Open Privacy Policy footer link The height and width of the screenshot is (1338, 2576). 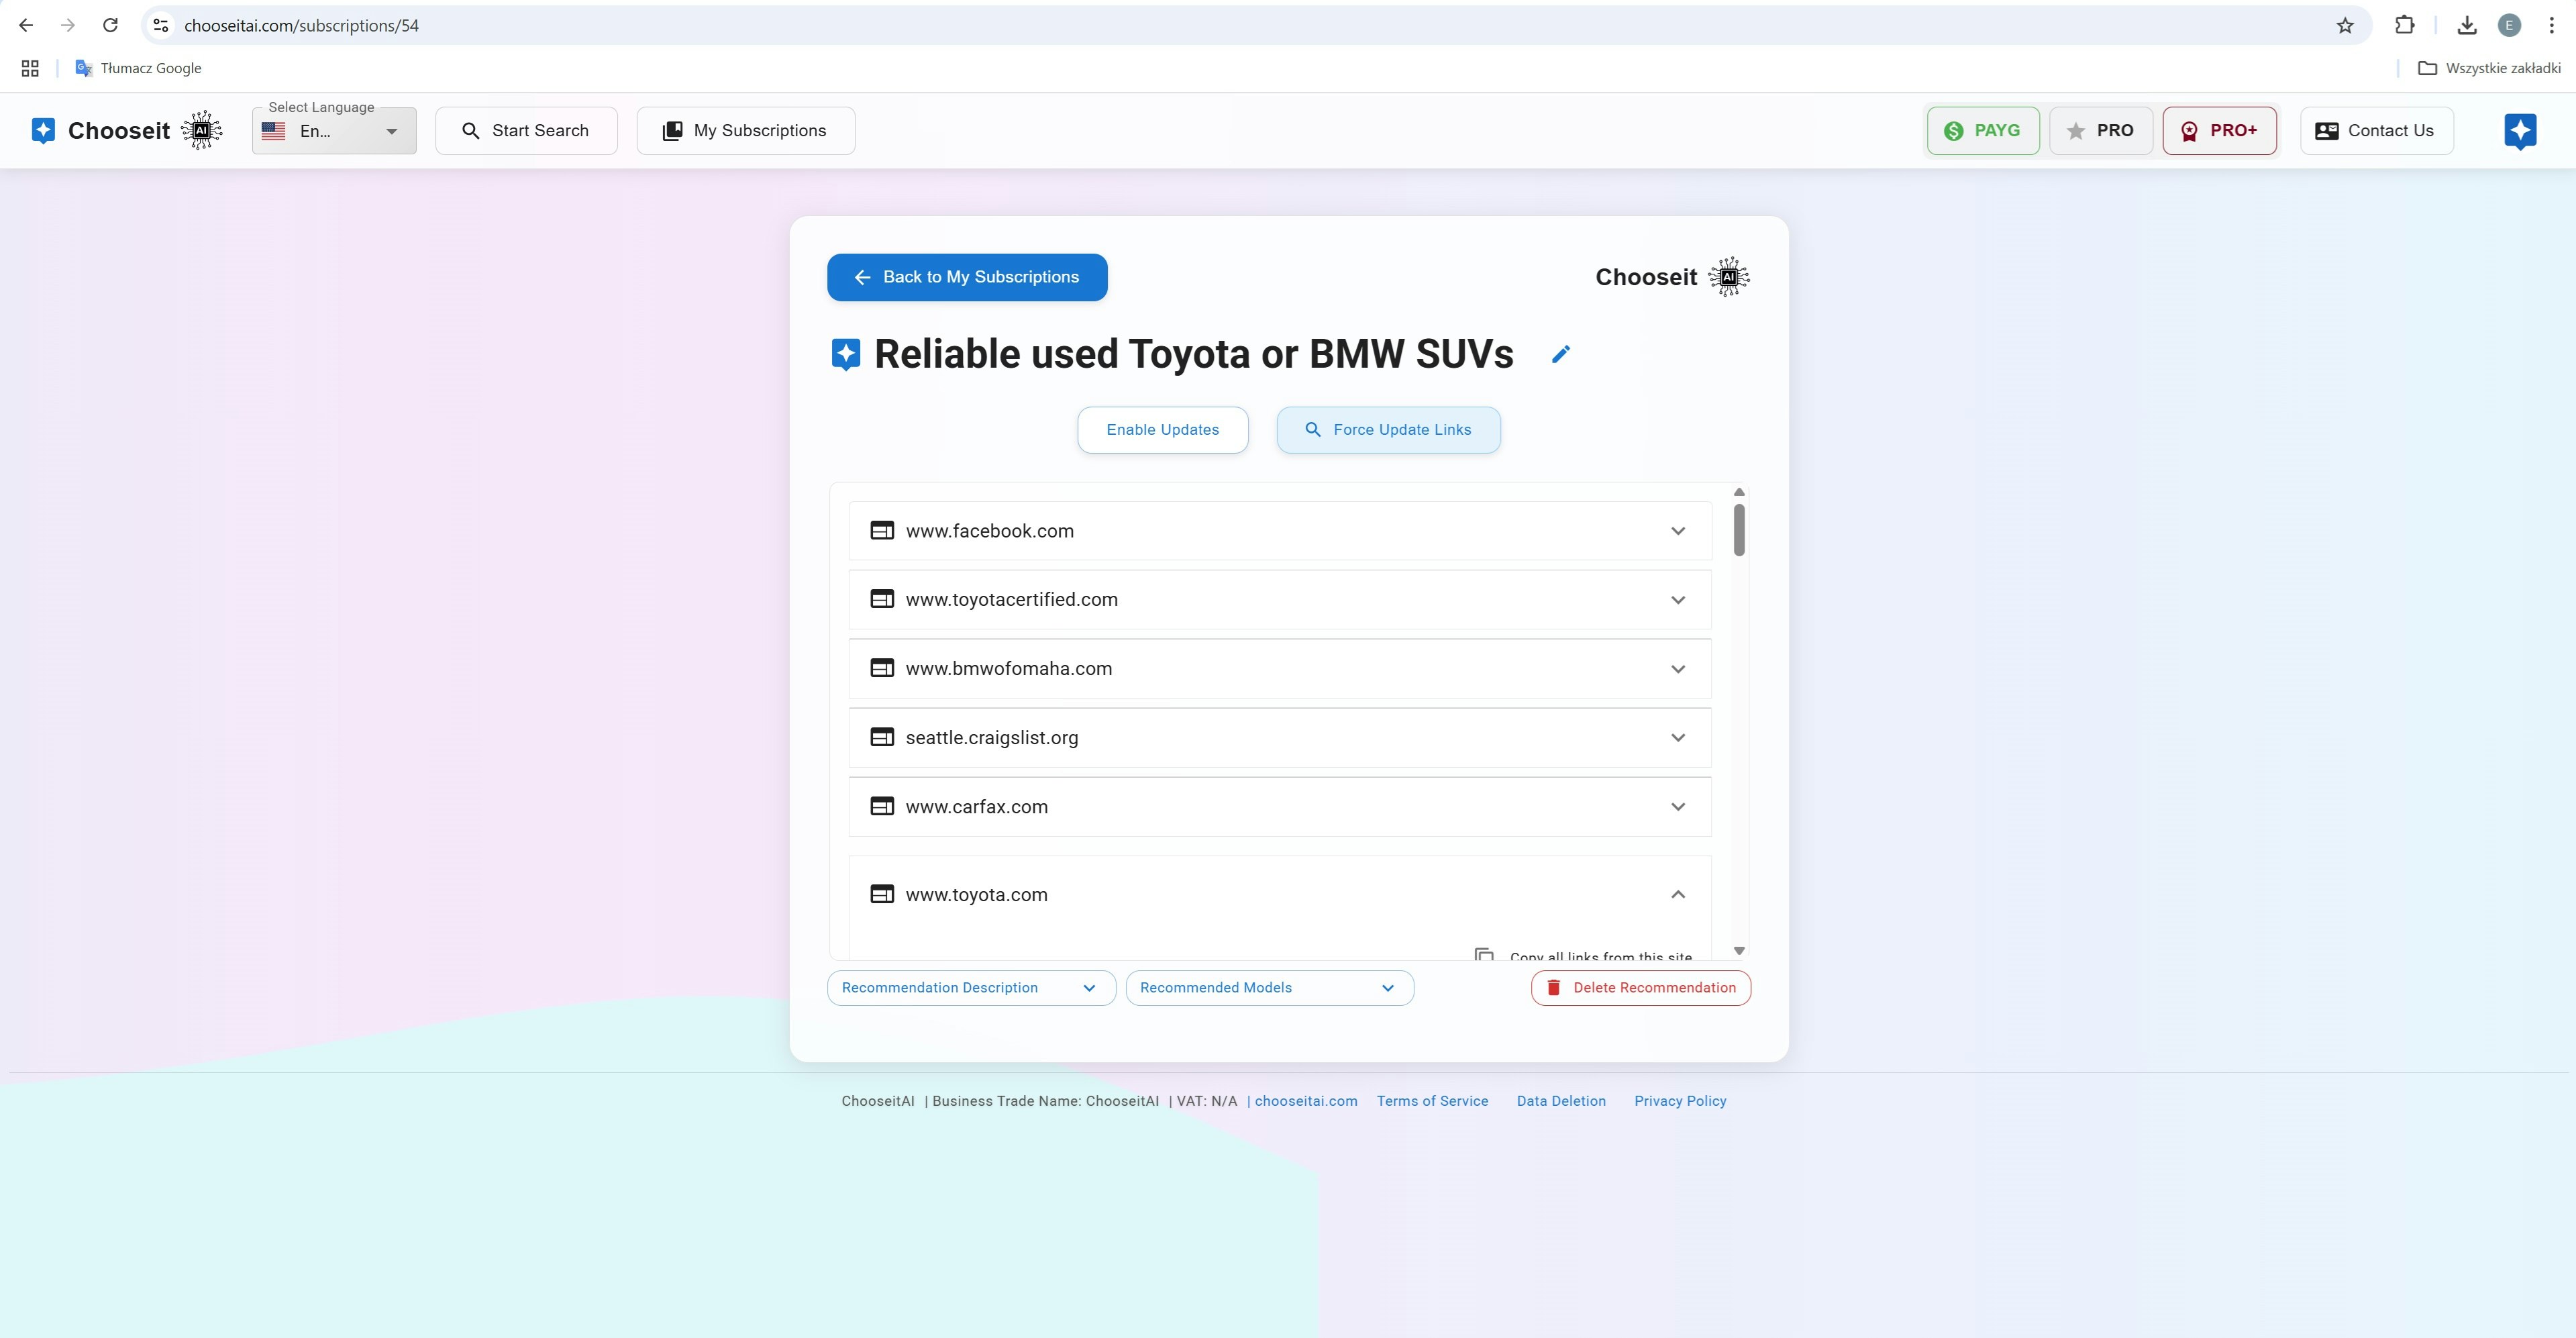[x=1679, y=1101]
